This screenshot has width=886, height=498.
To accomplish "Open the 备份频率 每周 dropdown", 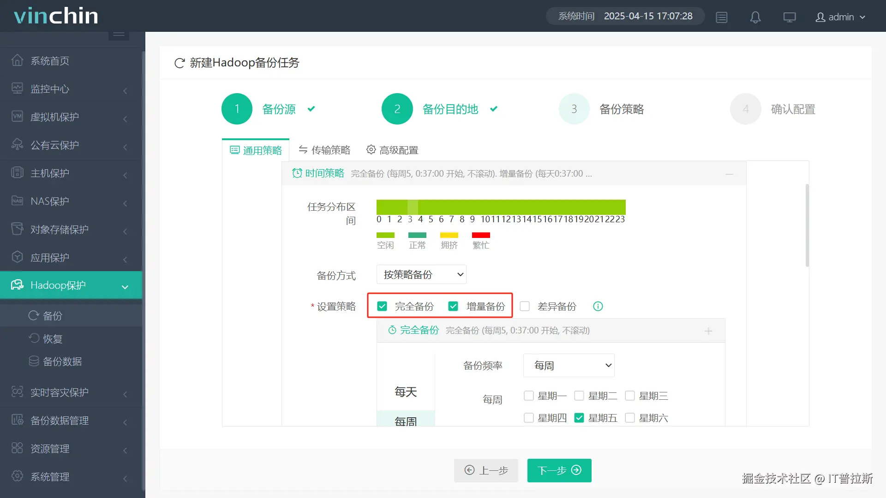I will coord(569,365).
